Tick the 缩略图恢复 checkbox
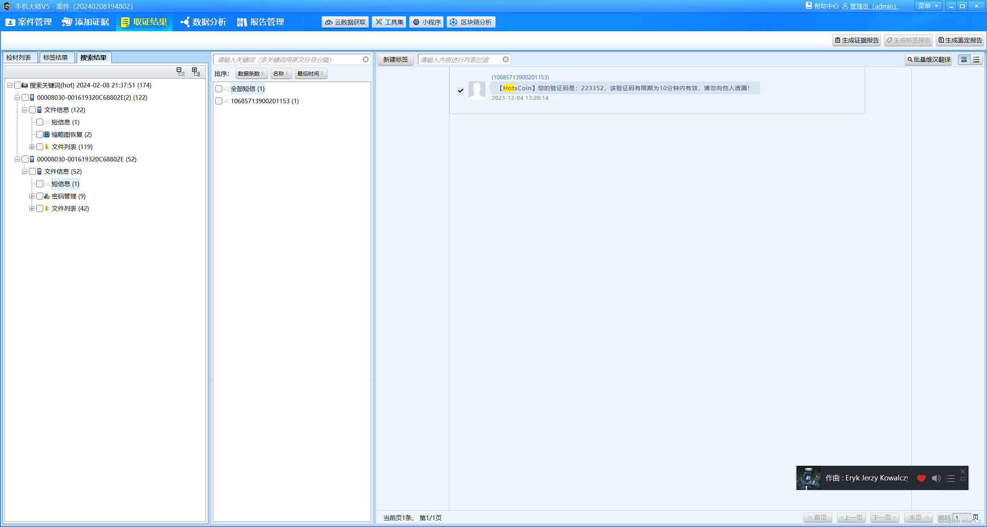Viewport: 987px width, 527px height. (x=39, y=134)
